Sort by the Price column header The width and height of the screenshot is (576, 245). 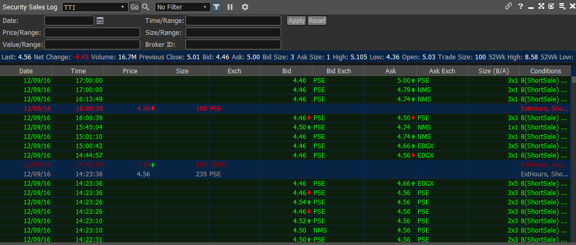130,71
